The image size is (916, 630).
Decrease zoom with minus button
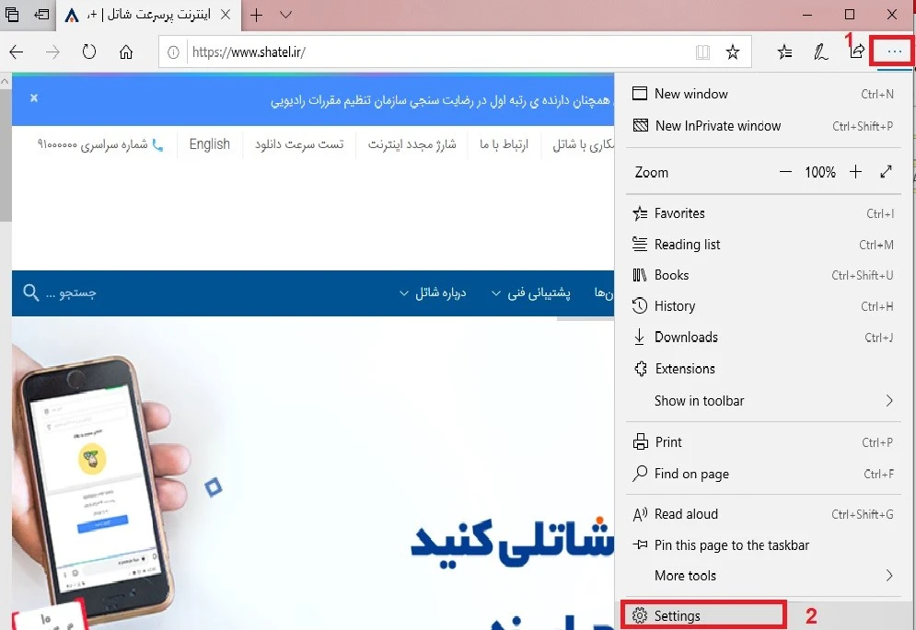point(785,172)
